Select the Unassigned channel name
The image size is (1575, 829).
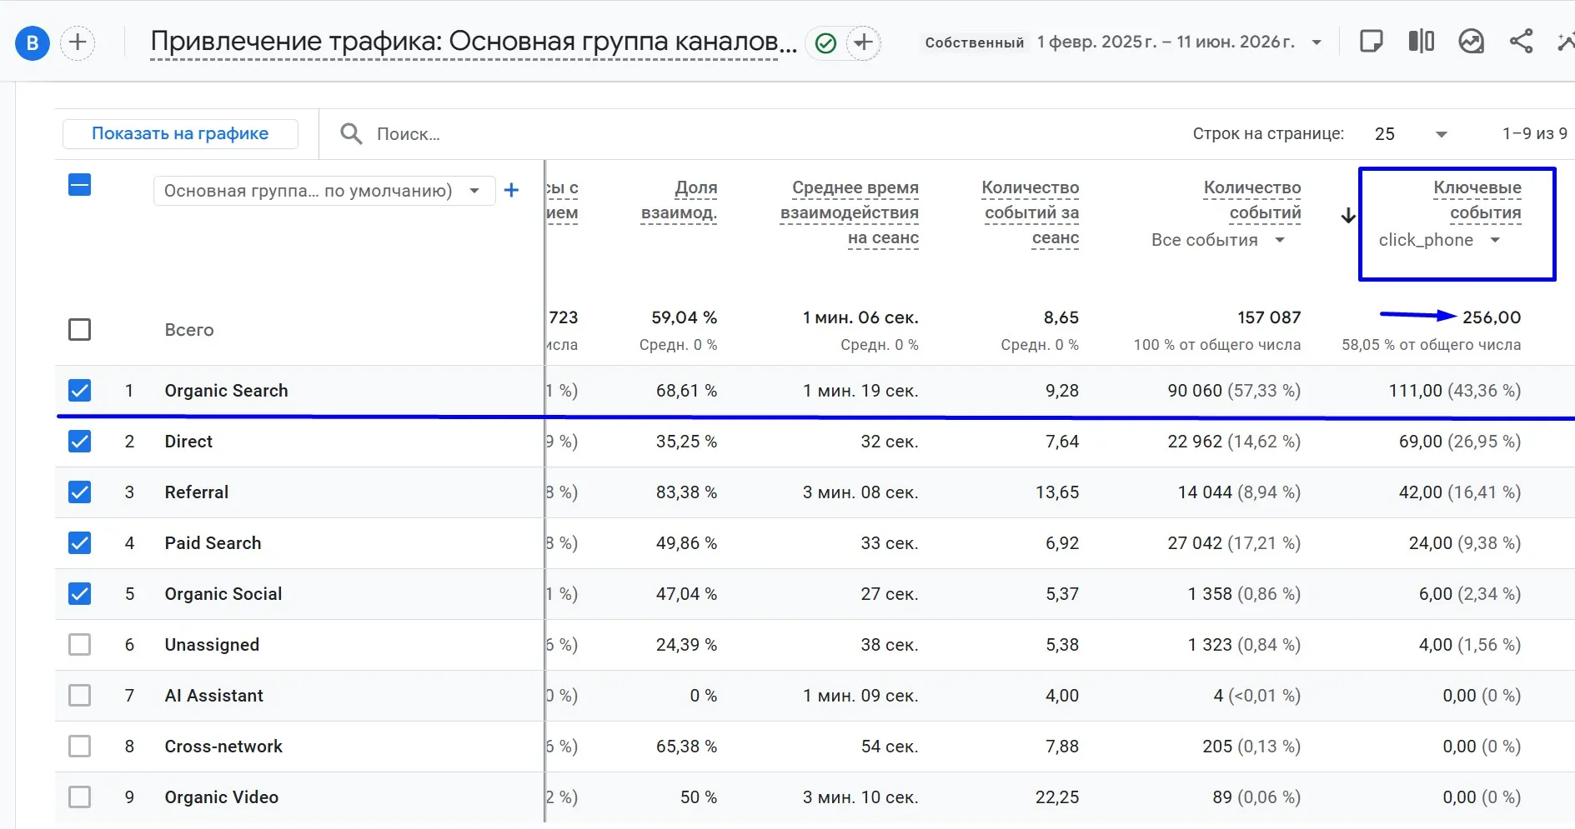point(212,645)
